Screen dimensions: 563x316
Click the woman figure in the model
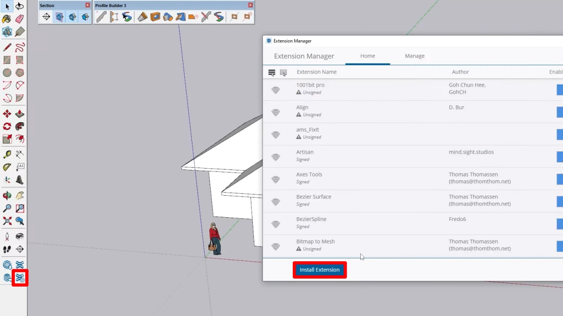[x=214, y=239]
